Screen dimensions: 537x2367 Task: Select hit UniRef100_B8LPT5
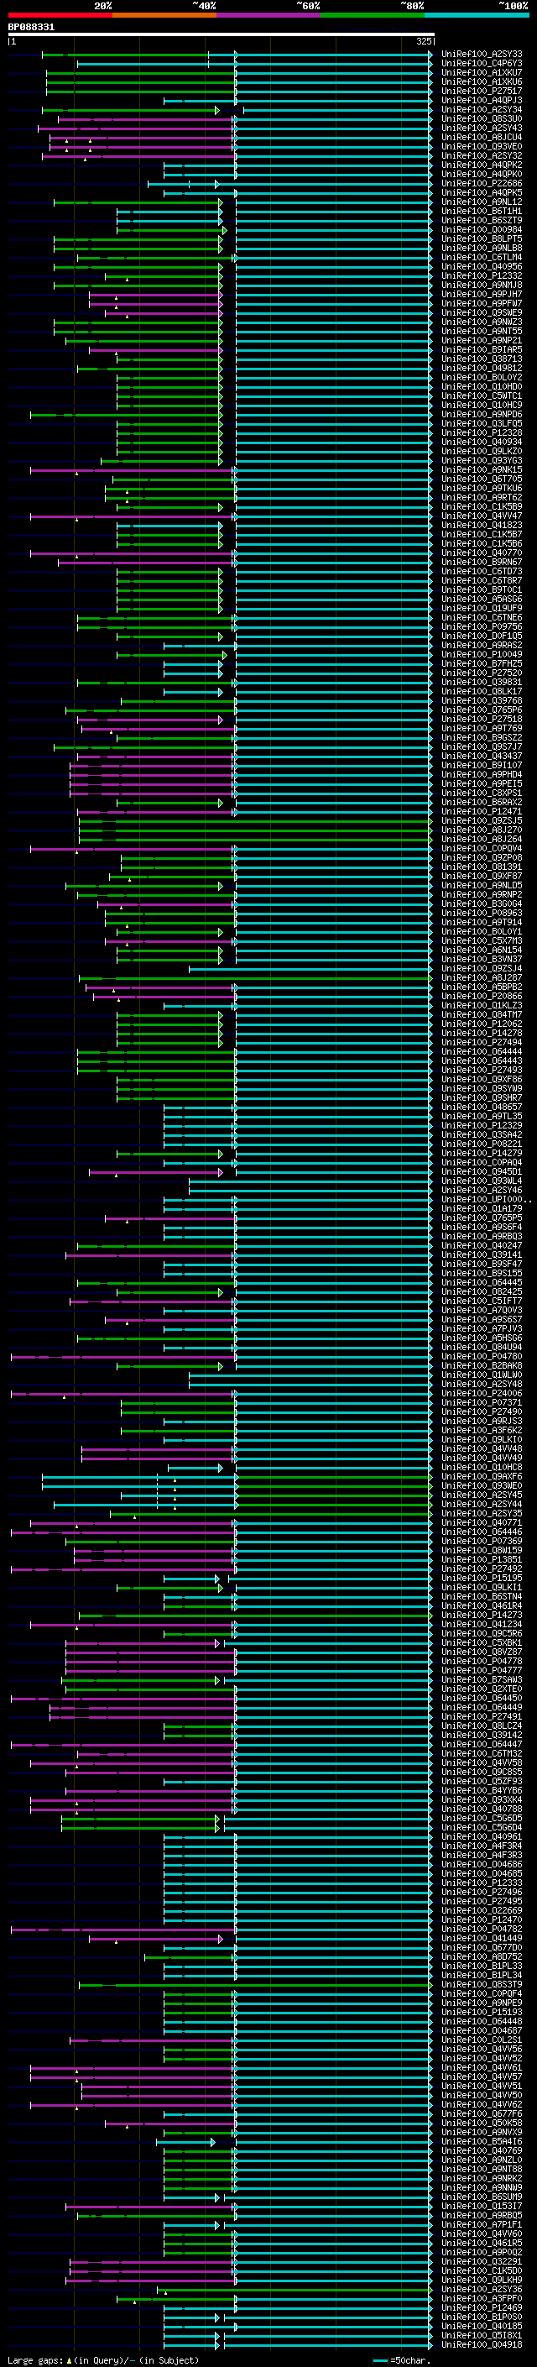point(482,239)
